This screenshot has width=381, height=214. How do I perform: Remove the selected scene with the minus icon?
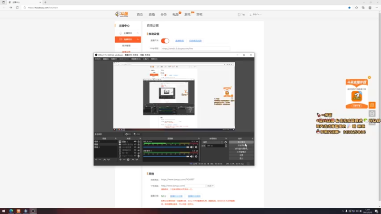click(100, 160)
